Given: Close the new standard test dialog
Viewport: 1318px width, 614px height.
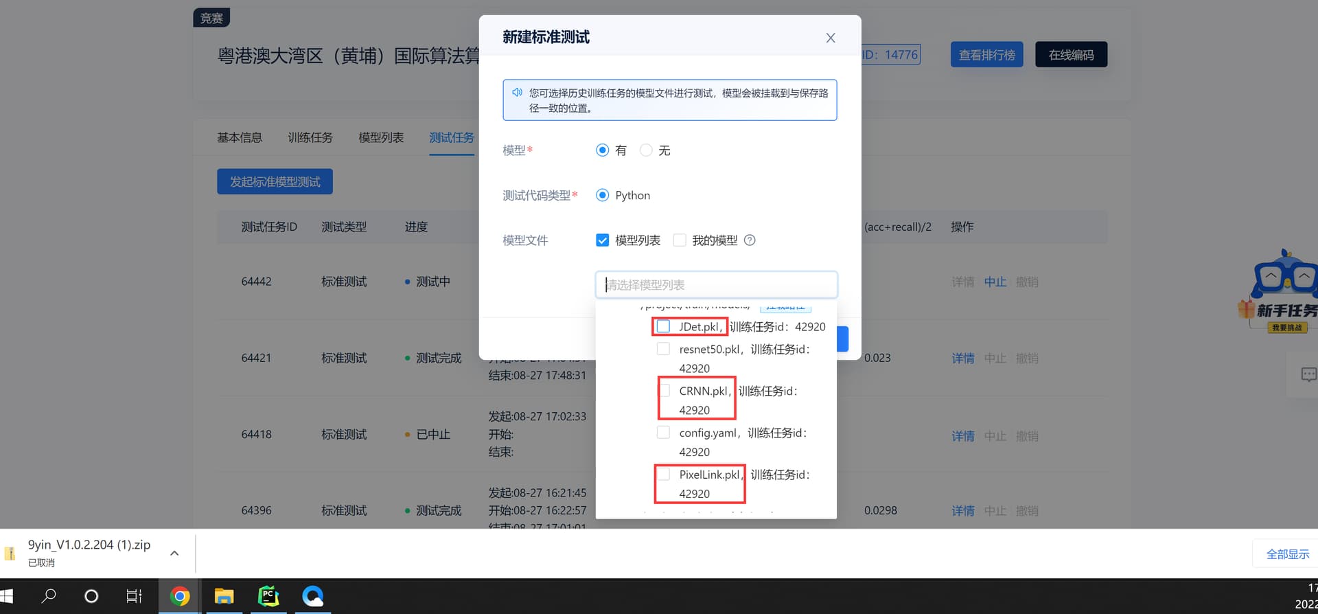Looking at the screenshot, I should [x=830, y=38].
